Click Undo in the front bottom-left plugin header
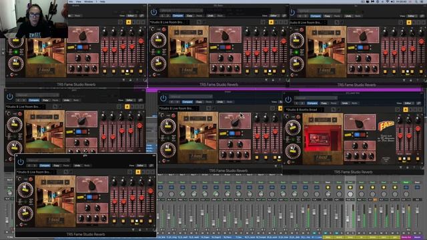427x240 pixels. [77, 165]
